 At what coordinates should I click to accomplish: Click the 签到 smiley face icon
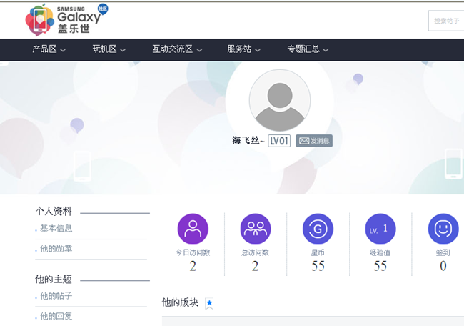pos(443,229)
